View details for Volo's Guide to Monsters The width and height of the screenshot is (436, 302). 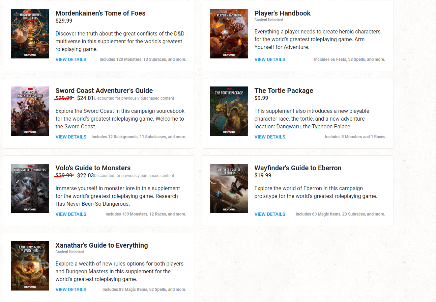pos(71,214)
